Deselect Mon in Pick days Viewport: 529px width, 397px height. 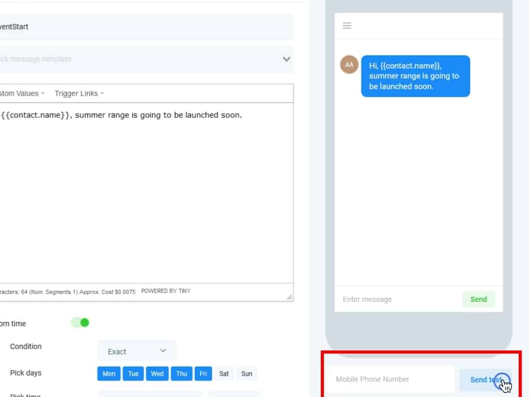coord(109,374)
